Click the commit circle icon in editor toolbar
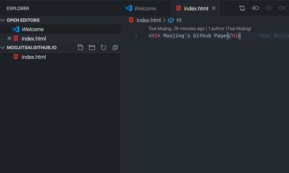This screenshot has height=173, width=289. (269, 8)
